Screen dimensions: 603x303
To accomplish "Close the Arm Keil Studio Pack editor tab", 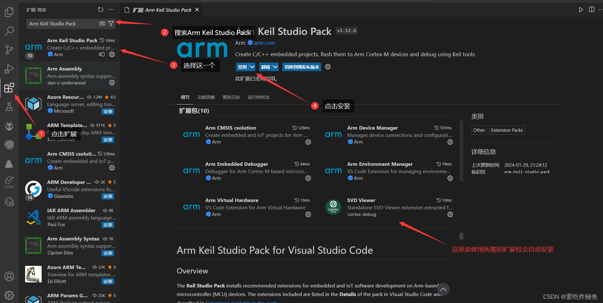I will [197, 10].
